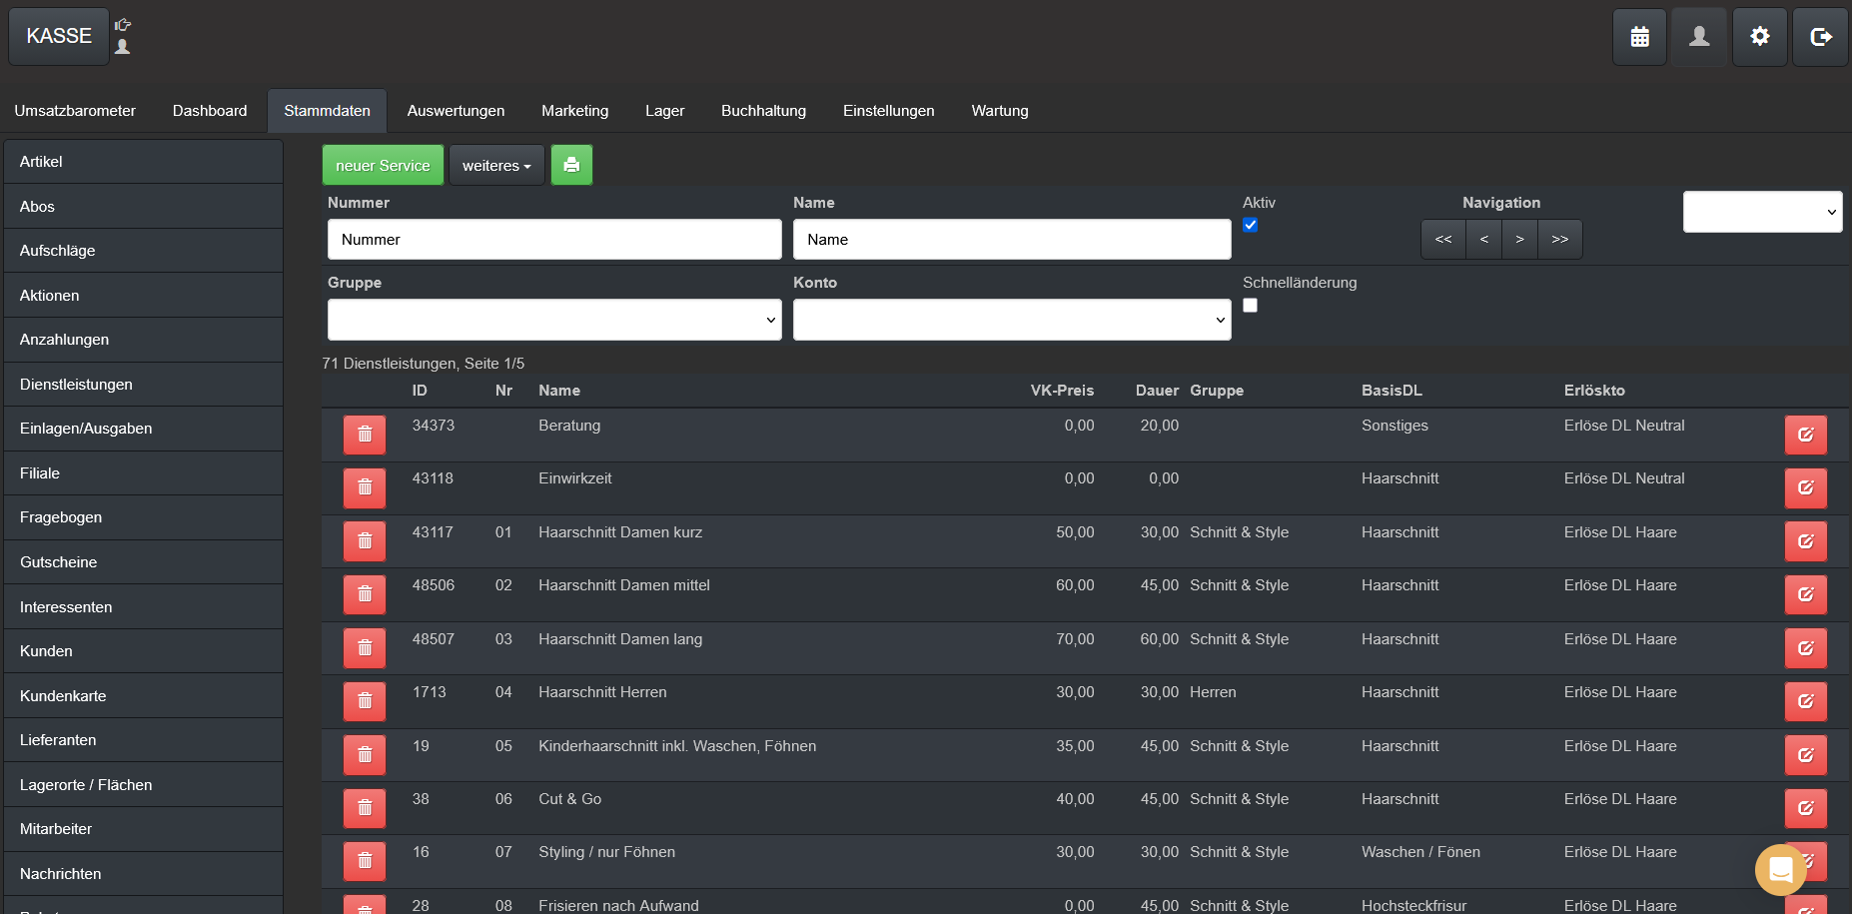Click into the Nummer input field
Viewport: 1852px width, 914px height.
[x=554, y=240]
